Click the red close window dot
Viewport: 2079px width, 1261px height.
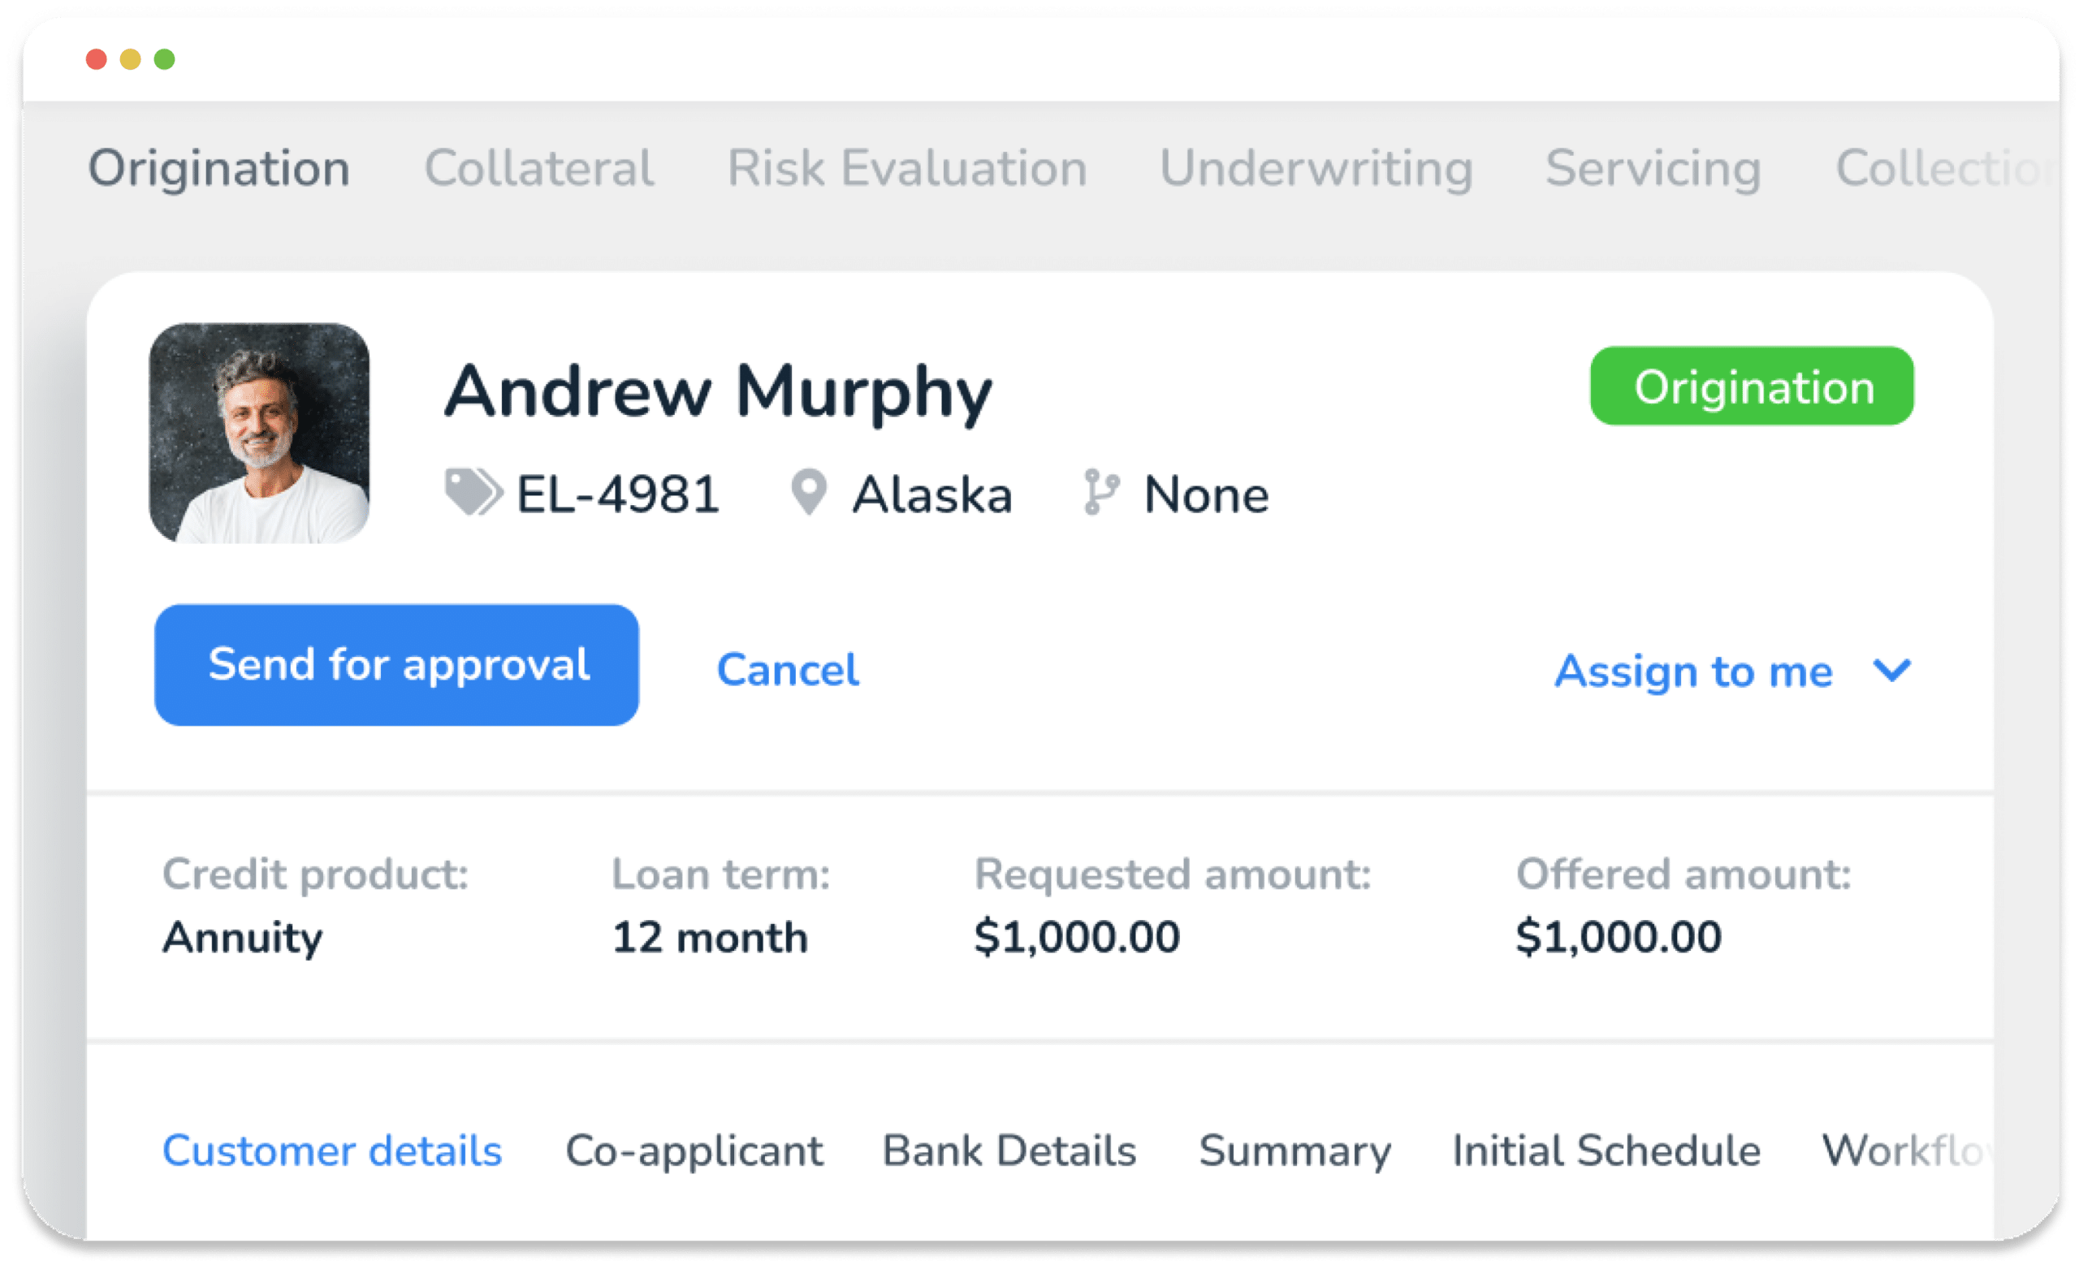point(96,59)
